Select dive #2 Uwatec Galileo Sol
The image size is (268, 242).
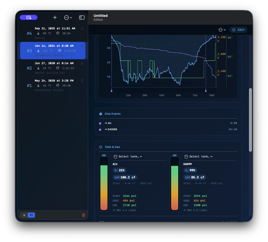point(53,68)
